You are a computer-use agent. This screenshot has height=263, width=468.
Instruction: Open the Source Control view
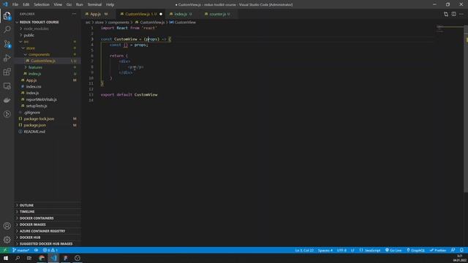(x=7, y=44)
